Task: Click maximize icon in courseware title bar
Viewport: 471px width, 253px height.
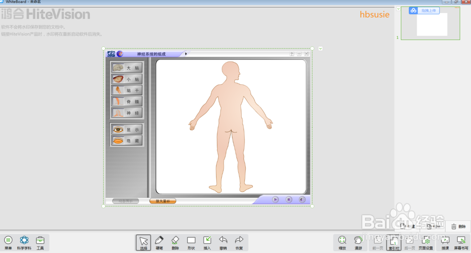Action: [299, 54]
